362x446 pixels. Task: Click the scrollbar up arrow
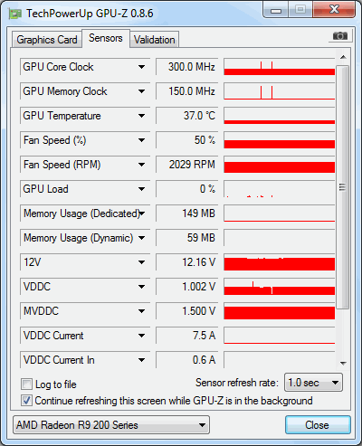tap(343, 57)
